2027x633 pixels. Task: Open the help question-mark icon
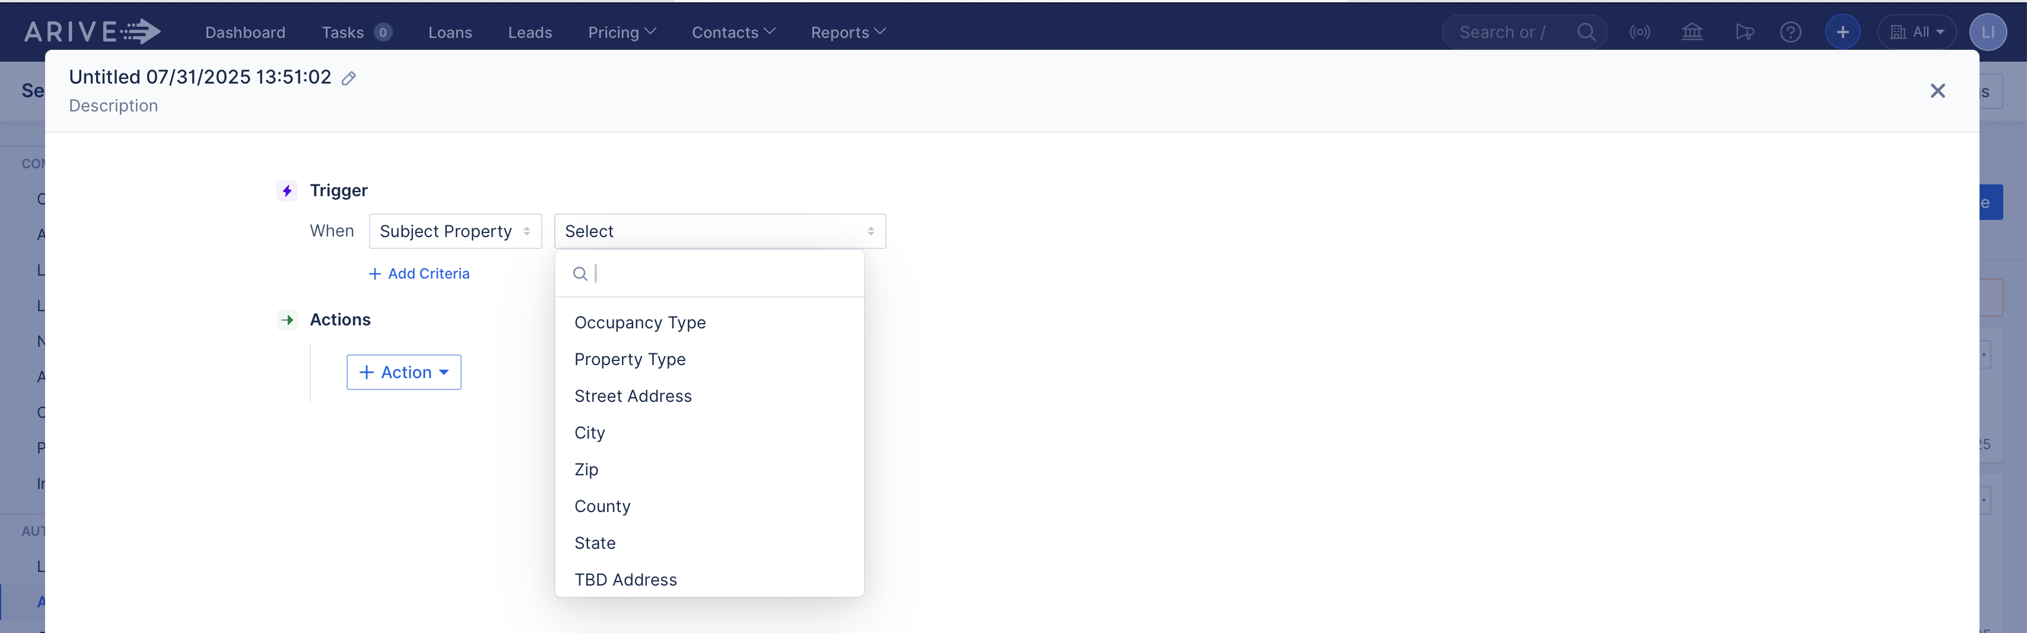[1791, 31]
